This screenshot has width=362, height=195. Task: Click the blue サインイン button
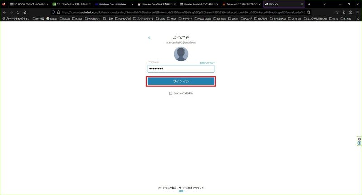pyautogui.click(x=181, y=81)
